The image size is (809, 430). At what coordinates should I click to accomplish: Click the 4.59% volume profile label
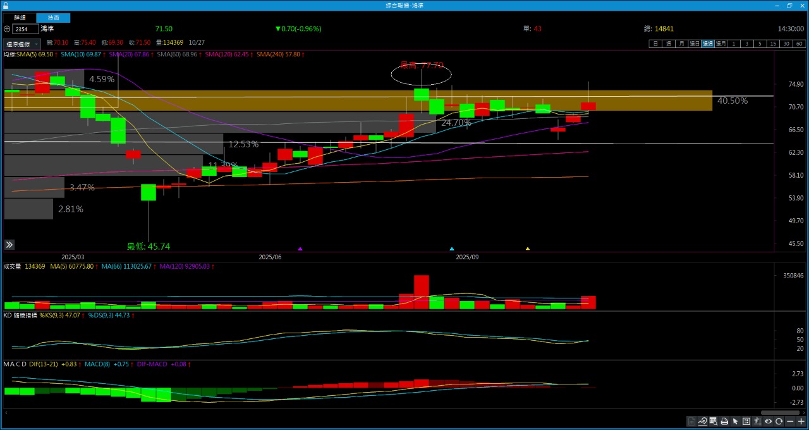click(x=102, y=79)
